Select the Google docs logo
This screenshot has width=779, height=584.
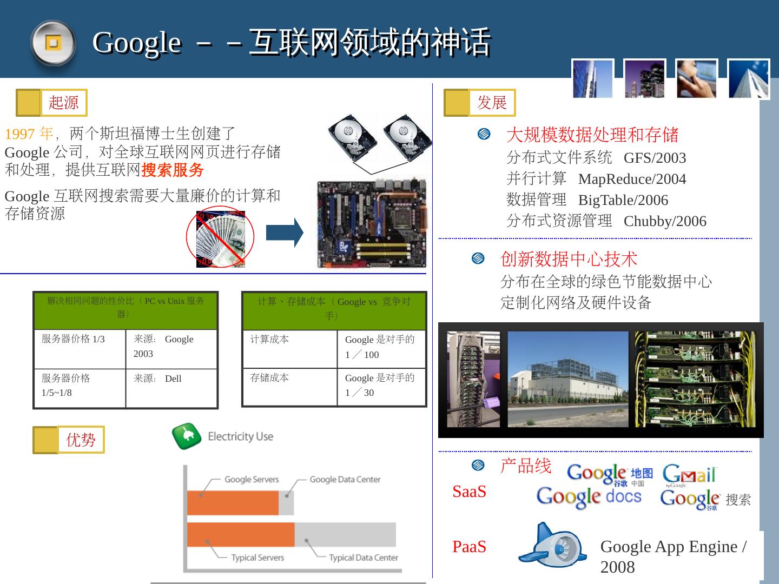click(589, 497)
